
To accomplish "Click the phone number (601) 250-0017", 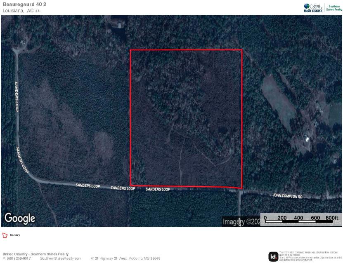I will (x=19, y=258).
